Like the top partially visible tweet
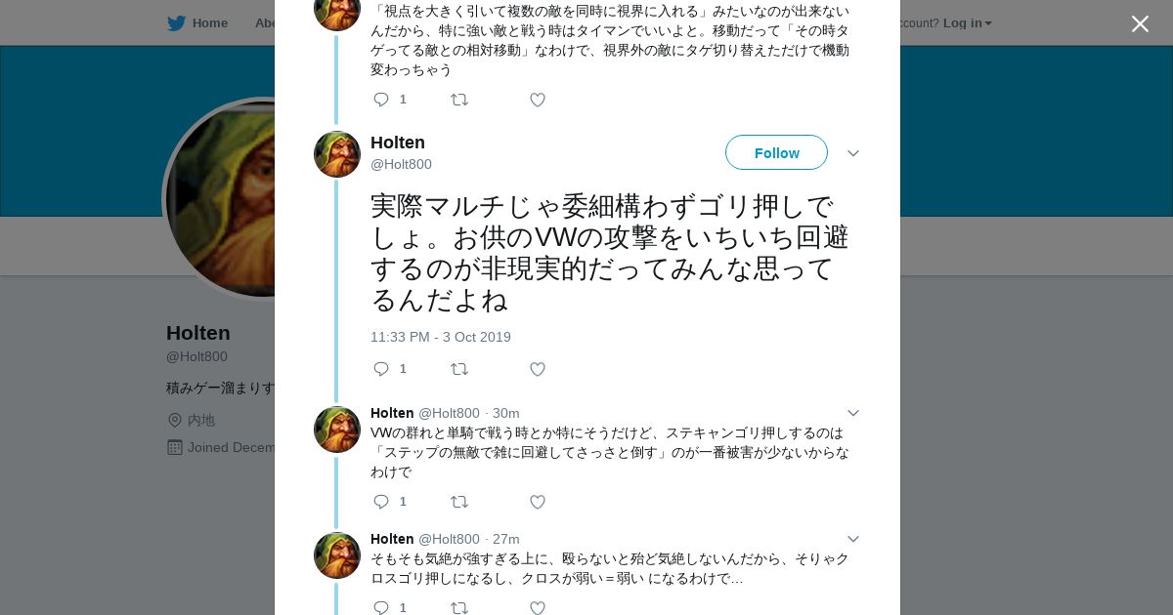 tap(538, 100)
